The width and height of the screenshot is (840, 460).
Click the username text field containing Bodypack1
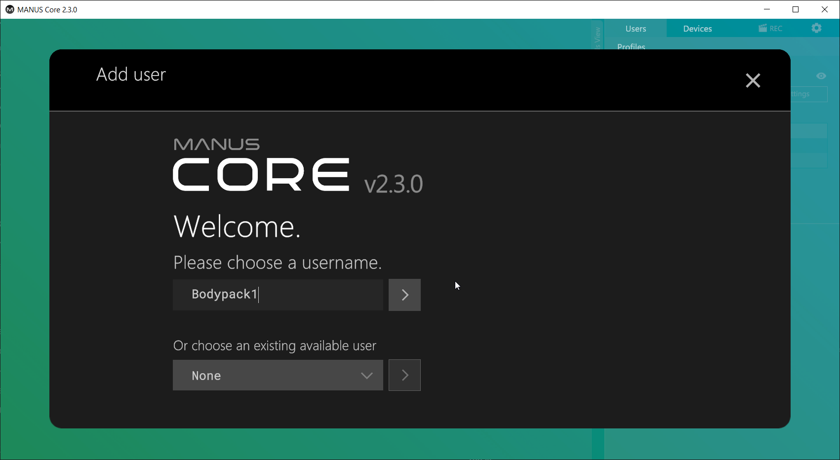point(278,295)
